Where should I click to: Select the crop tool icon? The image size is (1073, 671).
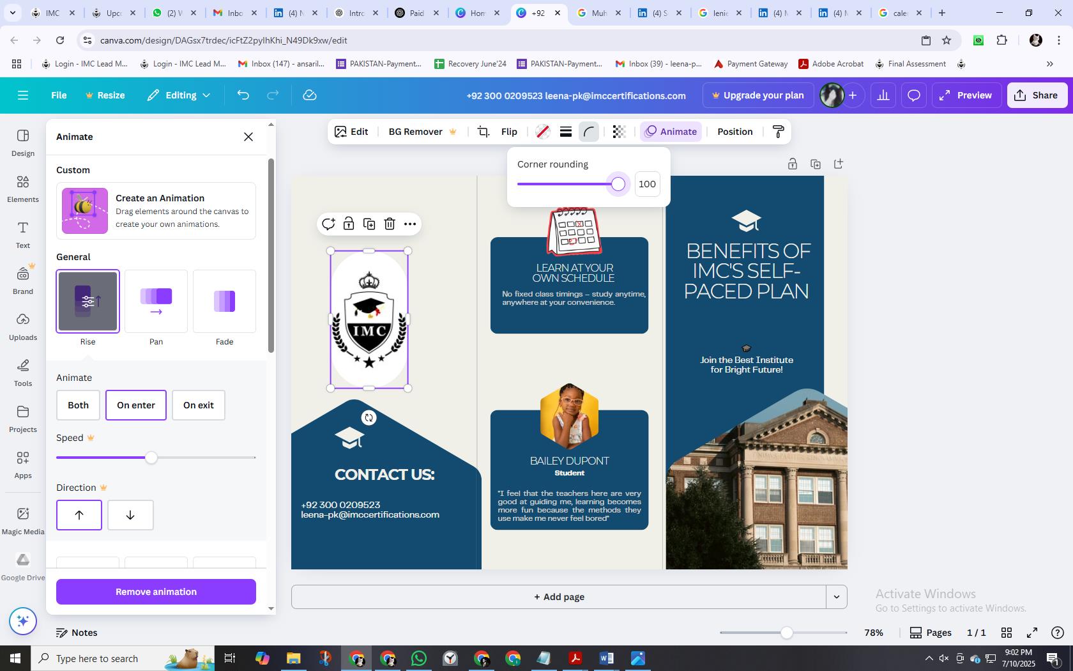pos(483,132)
